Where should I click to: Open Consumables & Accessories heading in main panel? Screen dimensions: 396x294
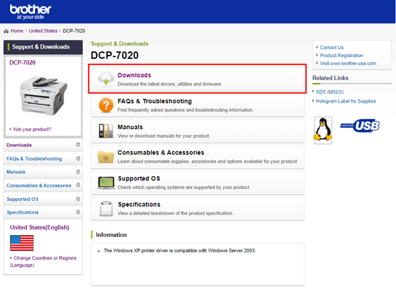coord(161,153)
